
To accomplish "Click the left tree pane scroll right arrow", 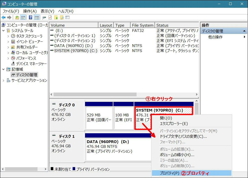I will 46,169.
